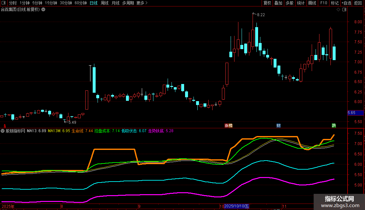Expand the '更多' timeframe options
The width and height of the screenshot is (365, 210).
tap(142, 3)
